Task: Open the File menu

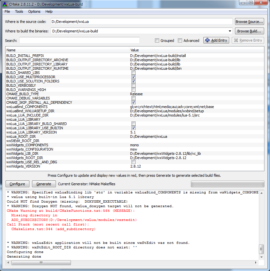Action: click(x=7, y=11)
